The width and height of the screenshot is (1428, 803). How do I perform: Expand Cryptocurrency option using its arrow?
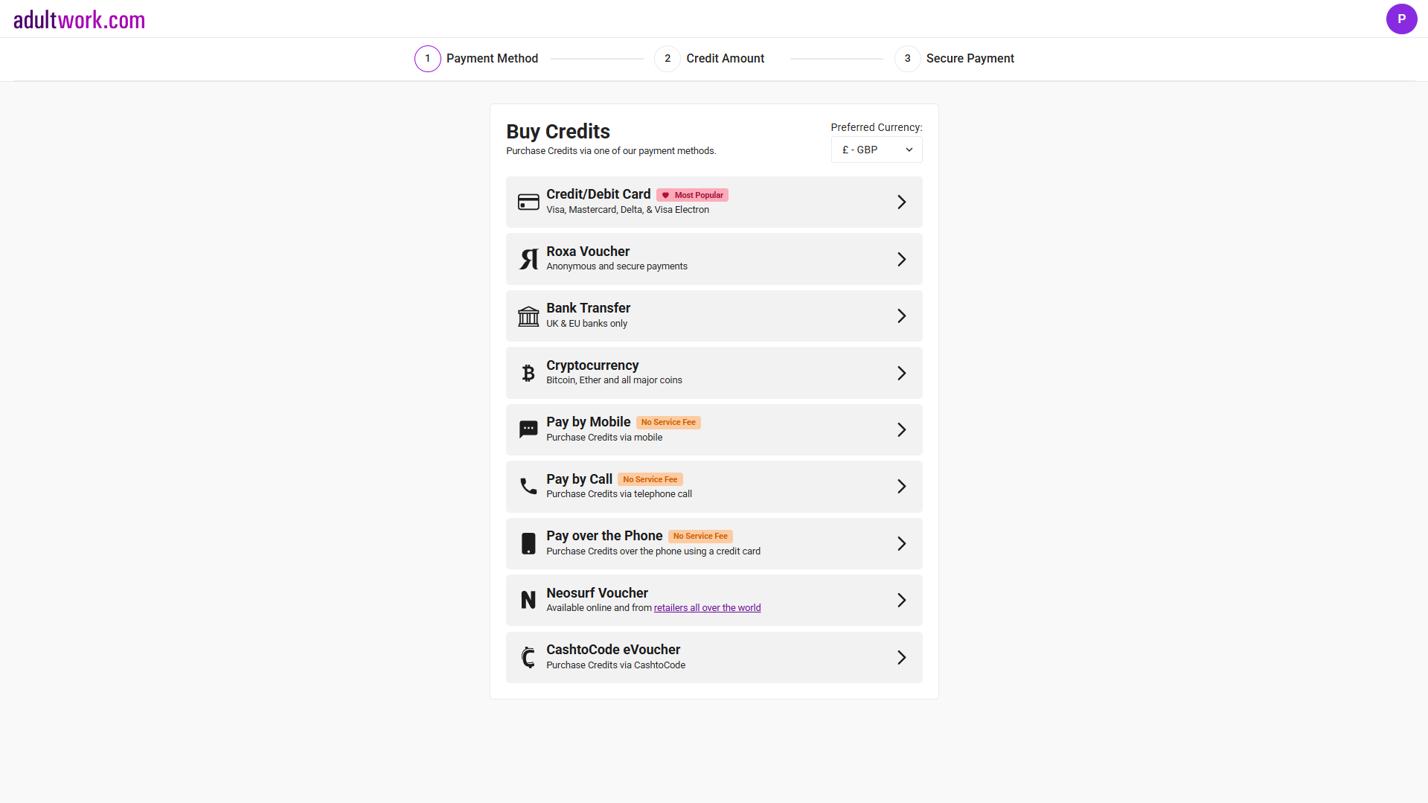coord(901,373)
